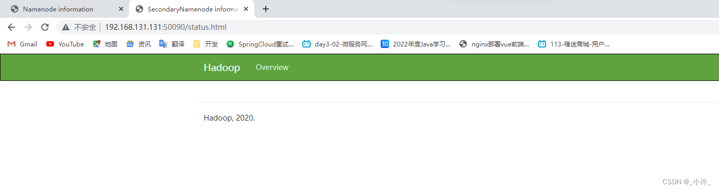Open the 开发 bookmark folder

click(x=205, y=44)
